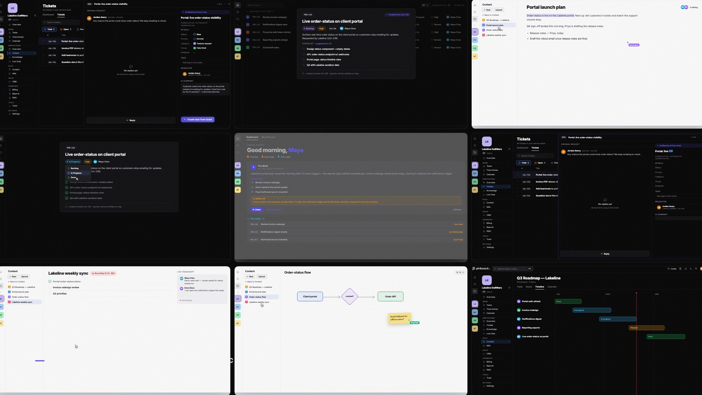Click 'In progress' bar for Invoice redesign
Viewport: 702px width, 395px height.
point(592,310)
